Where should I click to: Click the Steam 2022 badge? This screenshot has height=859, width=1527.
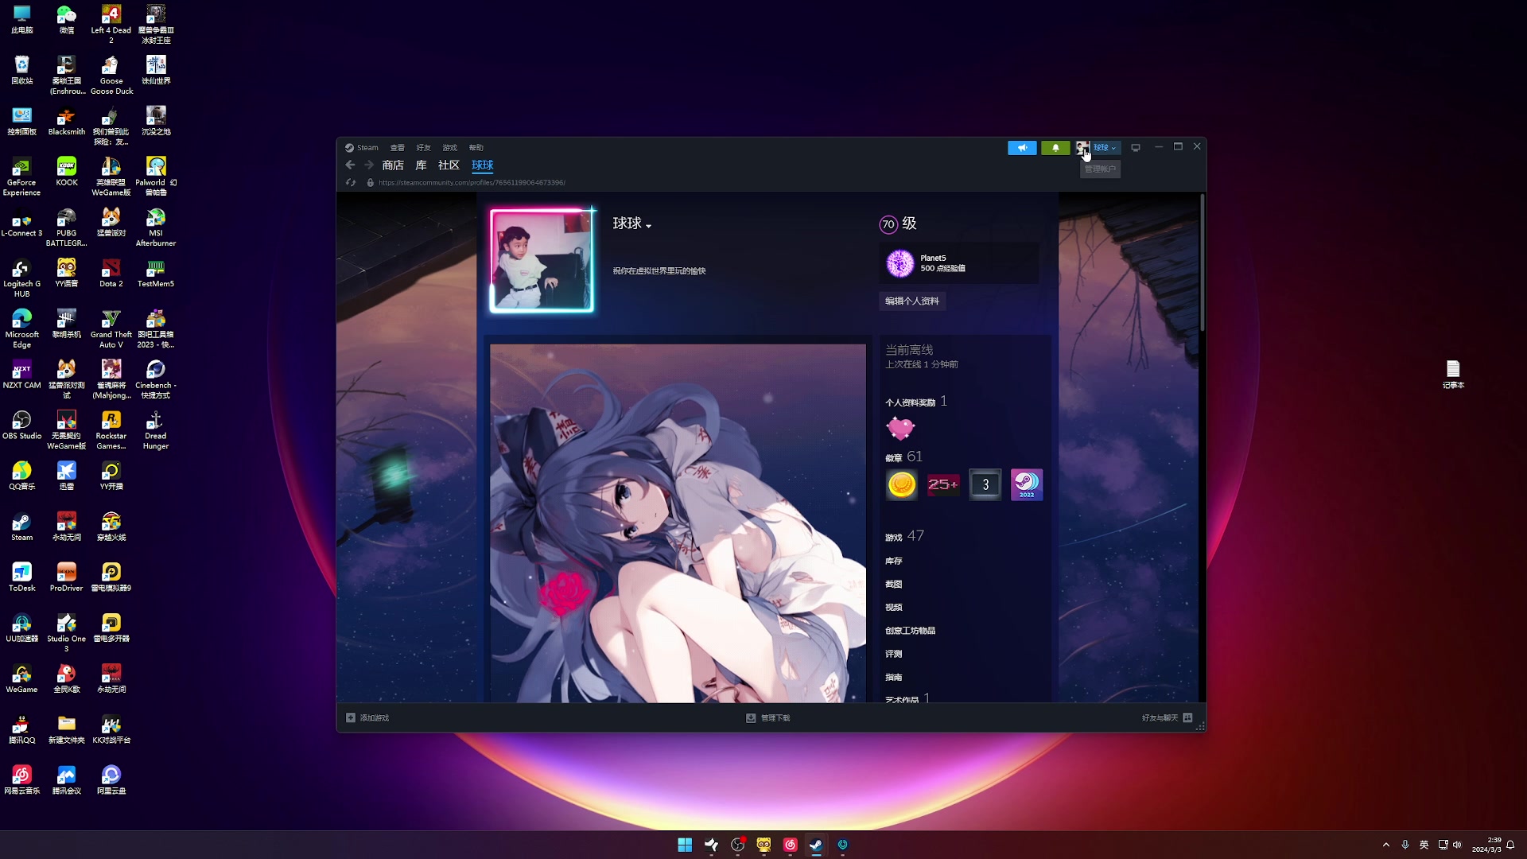click(x=1027, y=484)
